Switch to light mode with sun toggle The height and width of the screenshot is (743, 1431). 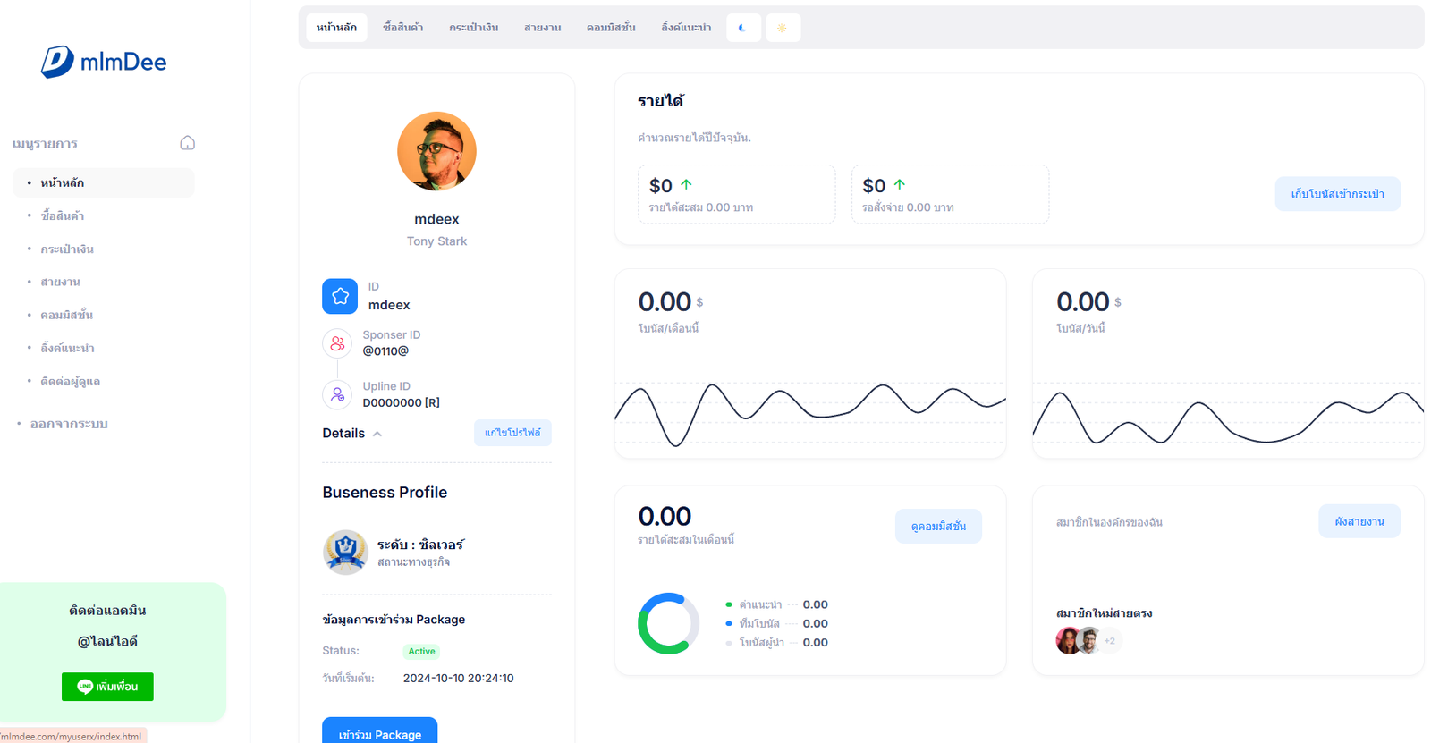(783, 28)
